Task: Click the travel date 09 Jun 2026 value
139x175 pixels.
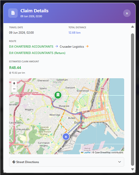Action: point(21,32)
